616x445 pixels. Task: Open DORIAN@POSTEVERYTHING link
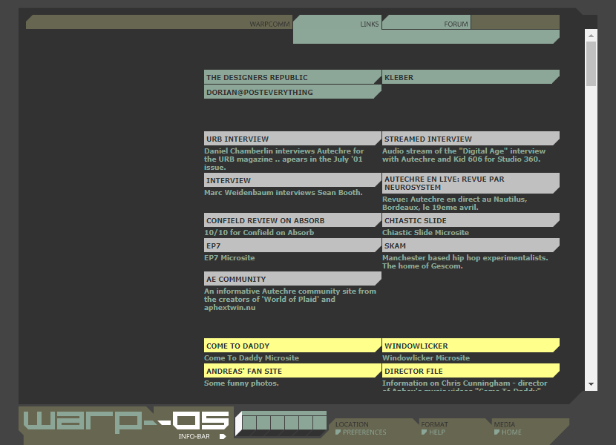292,92
